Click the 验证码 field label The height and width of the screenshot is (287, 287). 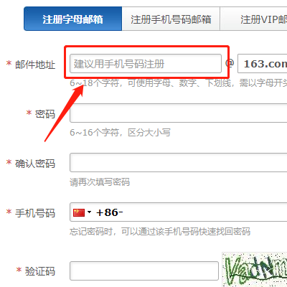pyautogui.click(x=40, y=271)
